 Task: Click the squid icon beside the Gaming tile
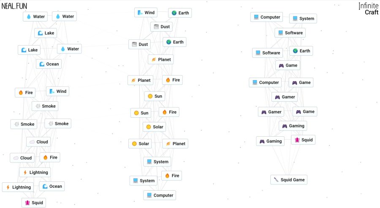(x=297, y=140)
